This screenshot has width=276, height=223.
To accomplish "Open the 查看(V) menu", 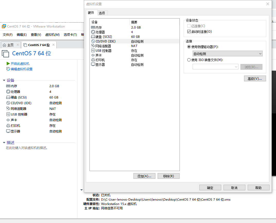I will point(36,35).
